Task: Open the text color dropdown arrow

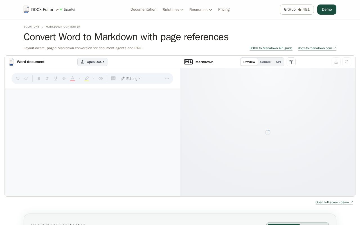Action: 80,78
